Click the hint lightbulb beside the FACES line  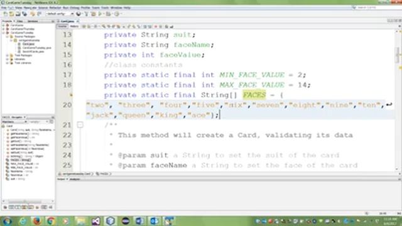point(71,95)
